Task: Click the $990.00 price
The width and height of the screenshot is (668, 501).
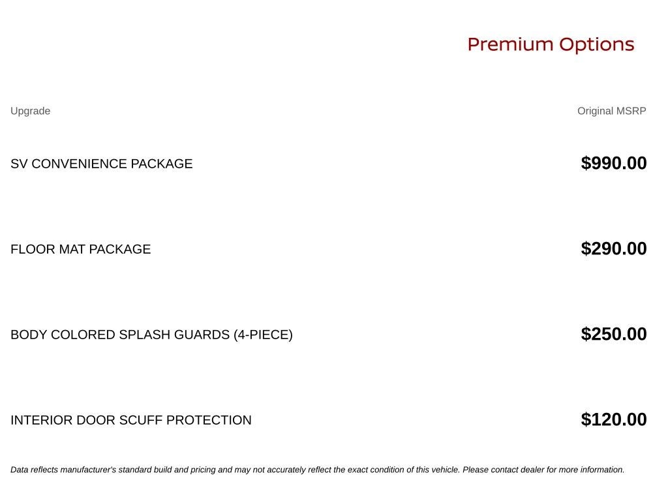Action: (613, 163)
